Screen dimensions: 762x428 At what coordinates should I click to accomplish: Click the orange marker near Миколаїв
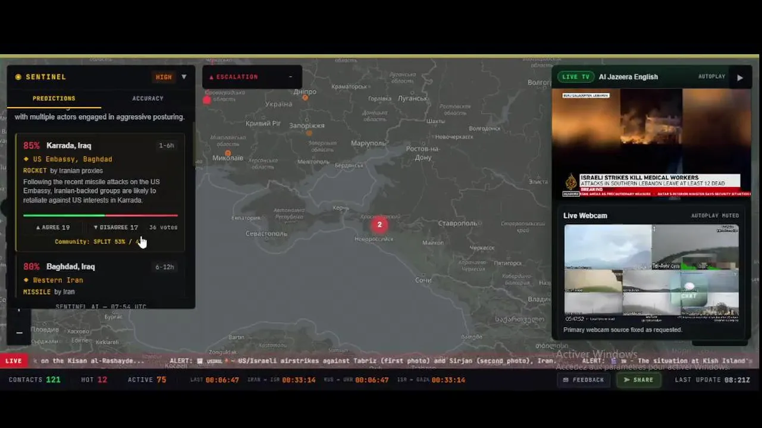point(228,153)
